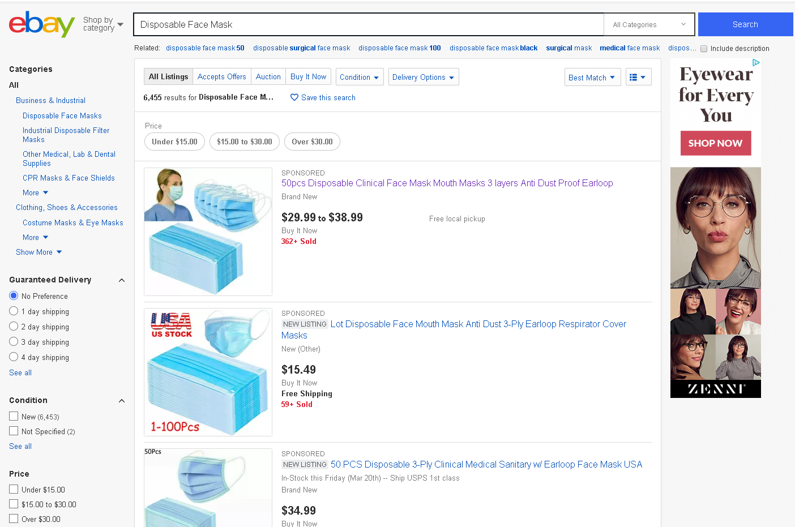795x527 pixels.
Task: Collapse the Guaranteed Delivery section chevron
Action: (x=121, y=280)
